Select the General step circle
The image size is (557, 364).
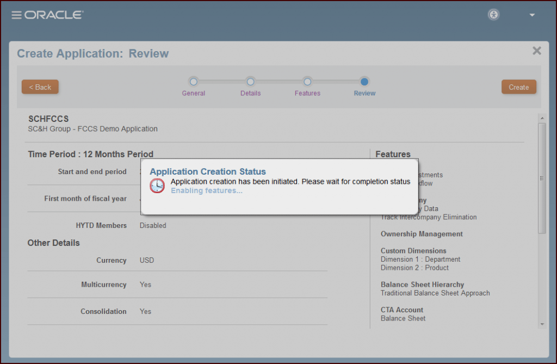tap(193, 82)
